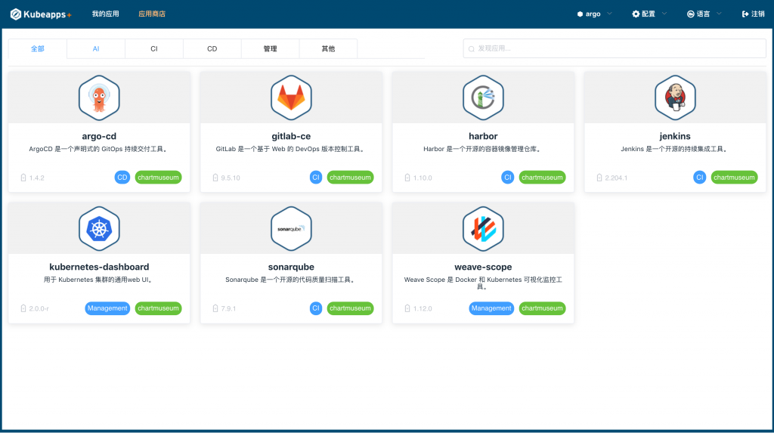The image size is (774, 433).
Task: Select the 全部 tab
Action: [38, 49]
